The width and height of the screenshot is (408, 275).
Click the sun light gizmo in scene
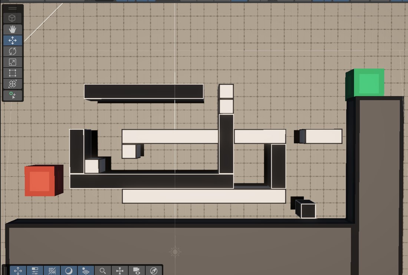click(175, 252)
